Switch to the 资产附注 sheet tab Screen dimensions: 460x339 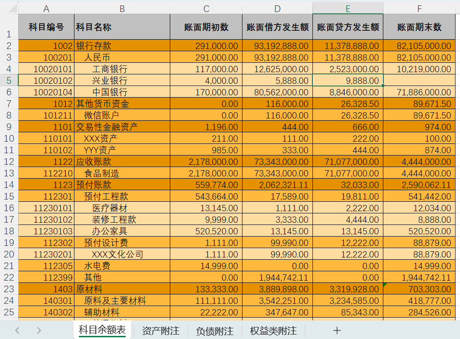tap(160, 331)
